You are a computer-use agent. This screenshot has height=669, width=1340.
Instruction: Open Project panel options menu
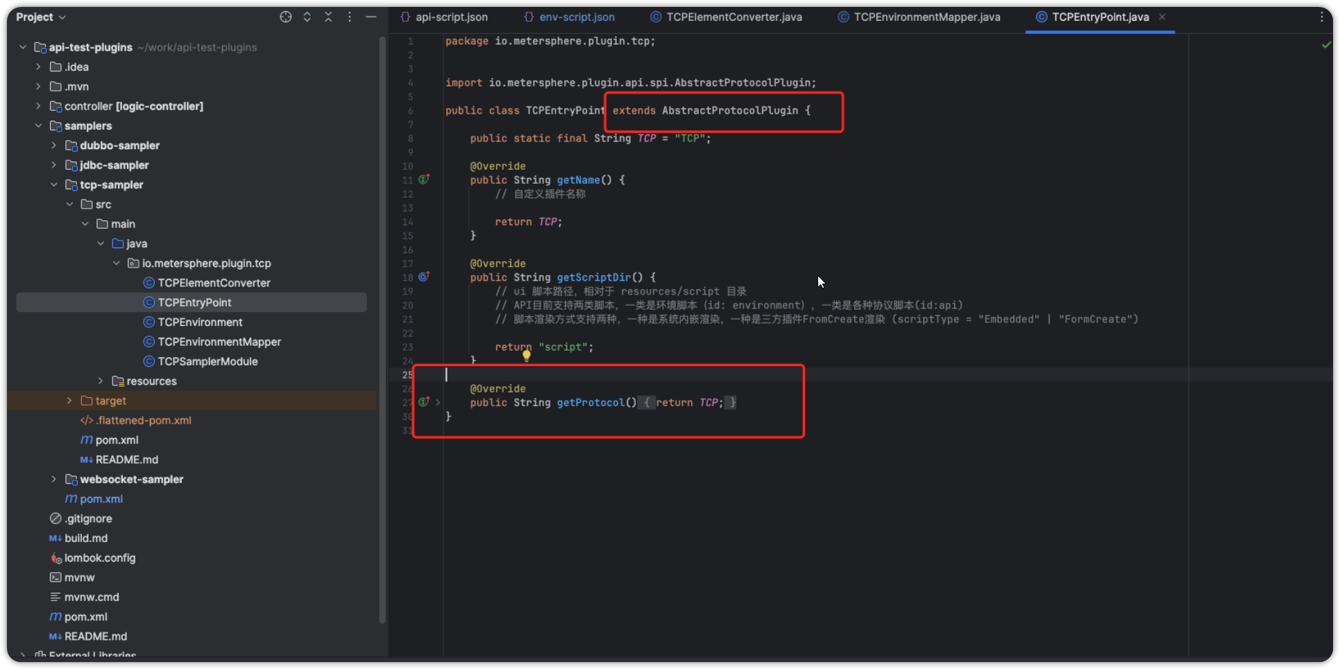[x=350, y=17]
